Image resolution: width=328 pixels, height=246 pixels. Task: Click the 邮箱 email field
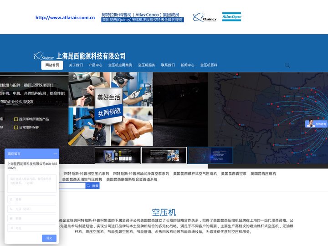32,218
